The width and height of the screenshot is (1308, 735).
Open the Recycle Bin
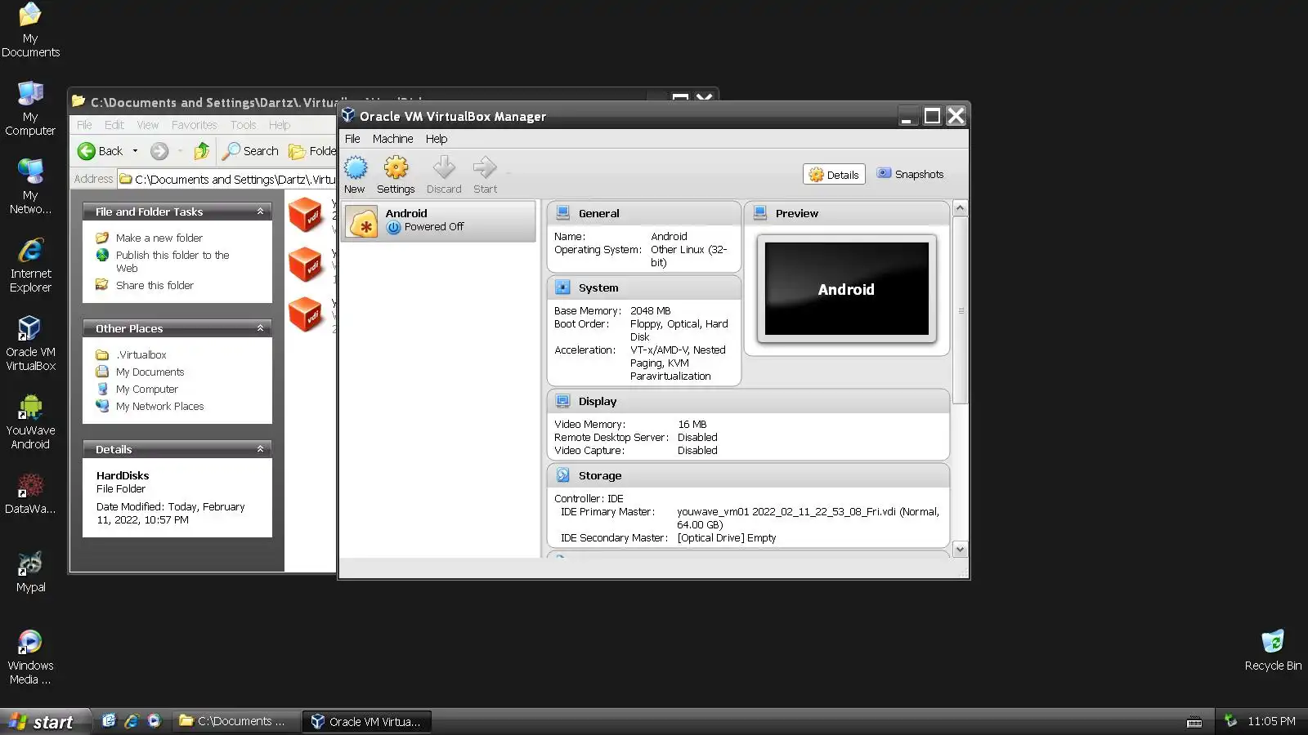[1273, 650]
